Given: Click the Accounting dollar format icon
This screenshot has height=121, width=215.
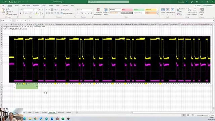Looking at the screenshot, I should point(78,13).
